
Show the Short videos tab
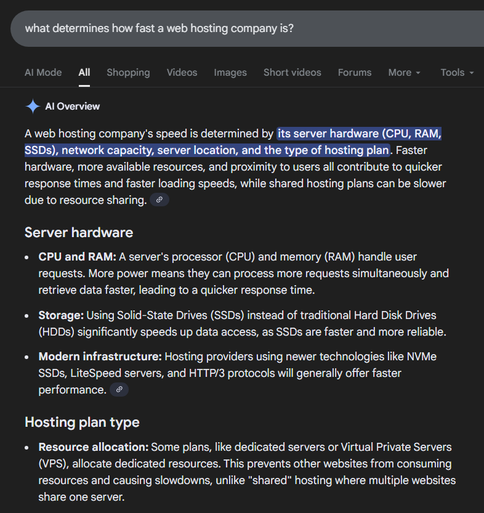[x=292, y=73]
